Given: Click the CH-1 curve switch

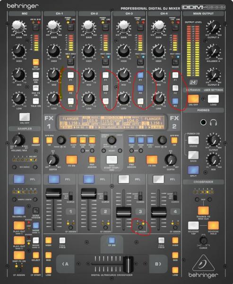Looking at the screenshot, I should point(70,196).
